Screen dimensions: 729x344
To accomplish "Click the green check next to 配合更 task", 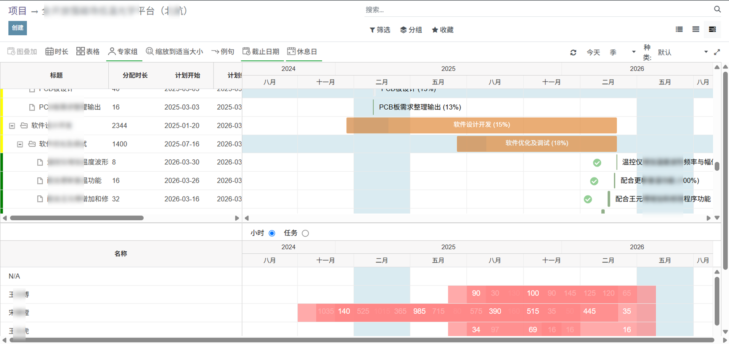I will tap(594, 181).
